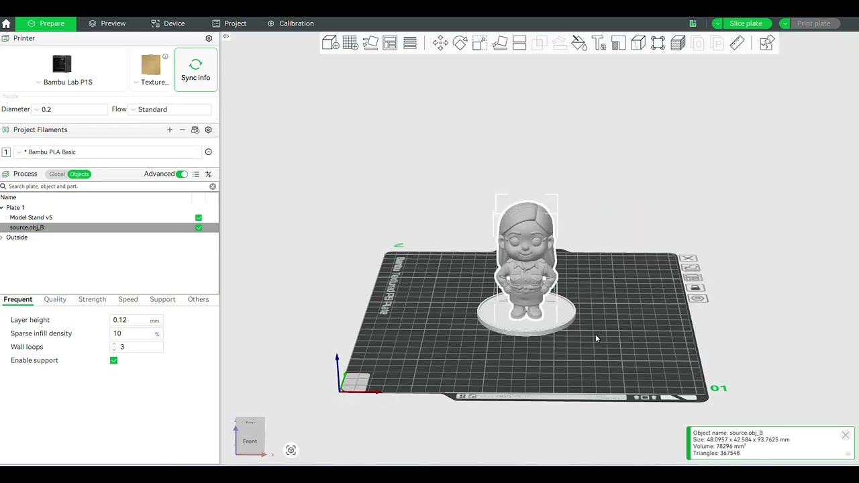Collapse the Plate 1 tree node
859x483 pixels.
[x=2, y=208]
